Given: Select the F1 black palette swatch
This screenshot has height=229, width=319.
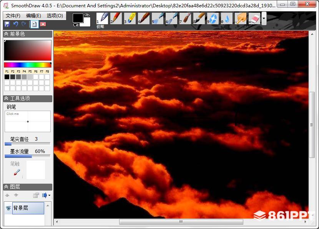Looking at the screenshot, I should (7, 77).
